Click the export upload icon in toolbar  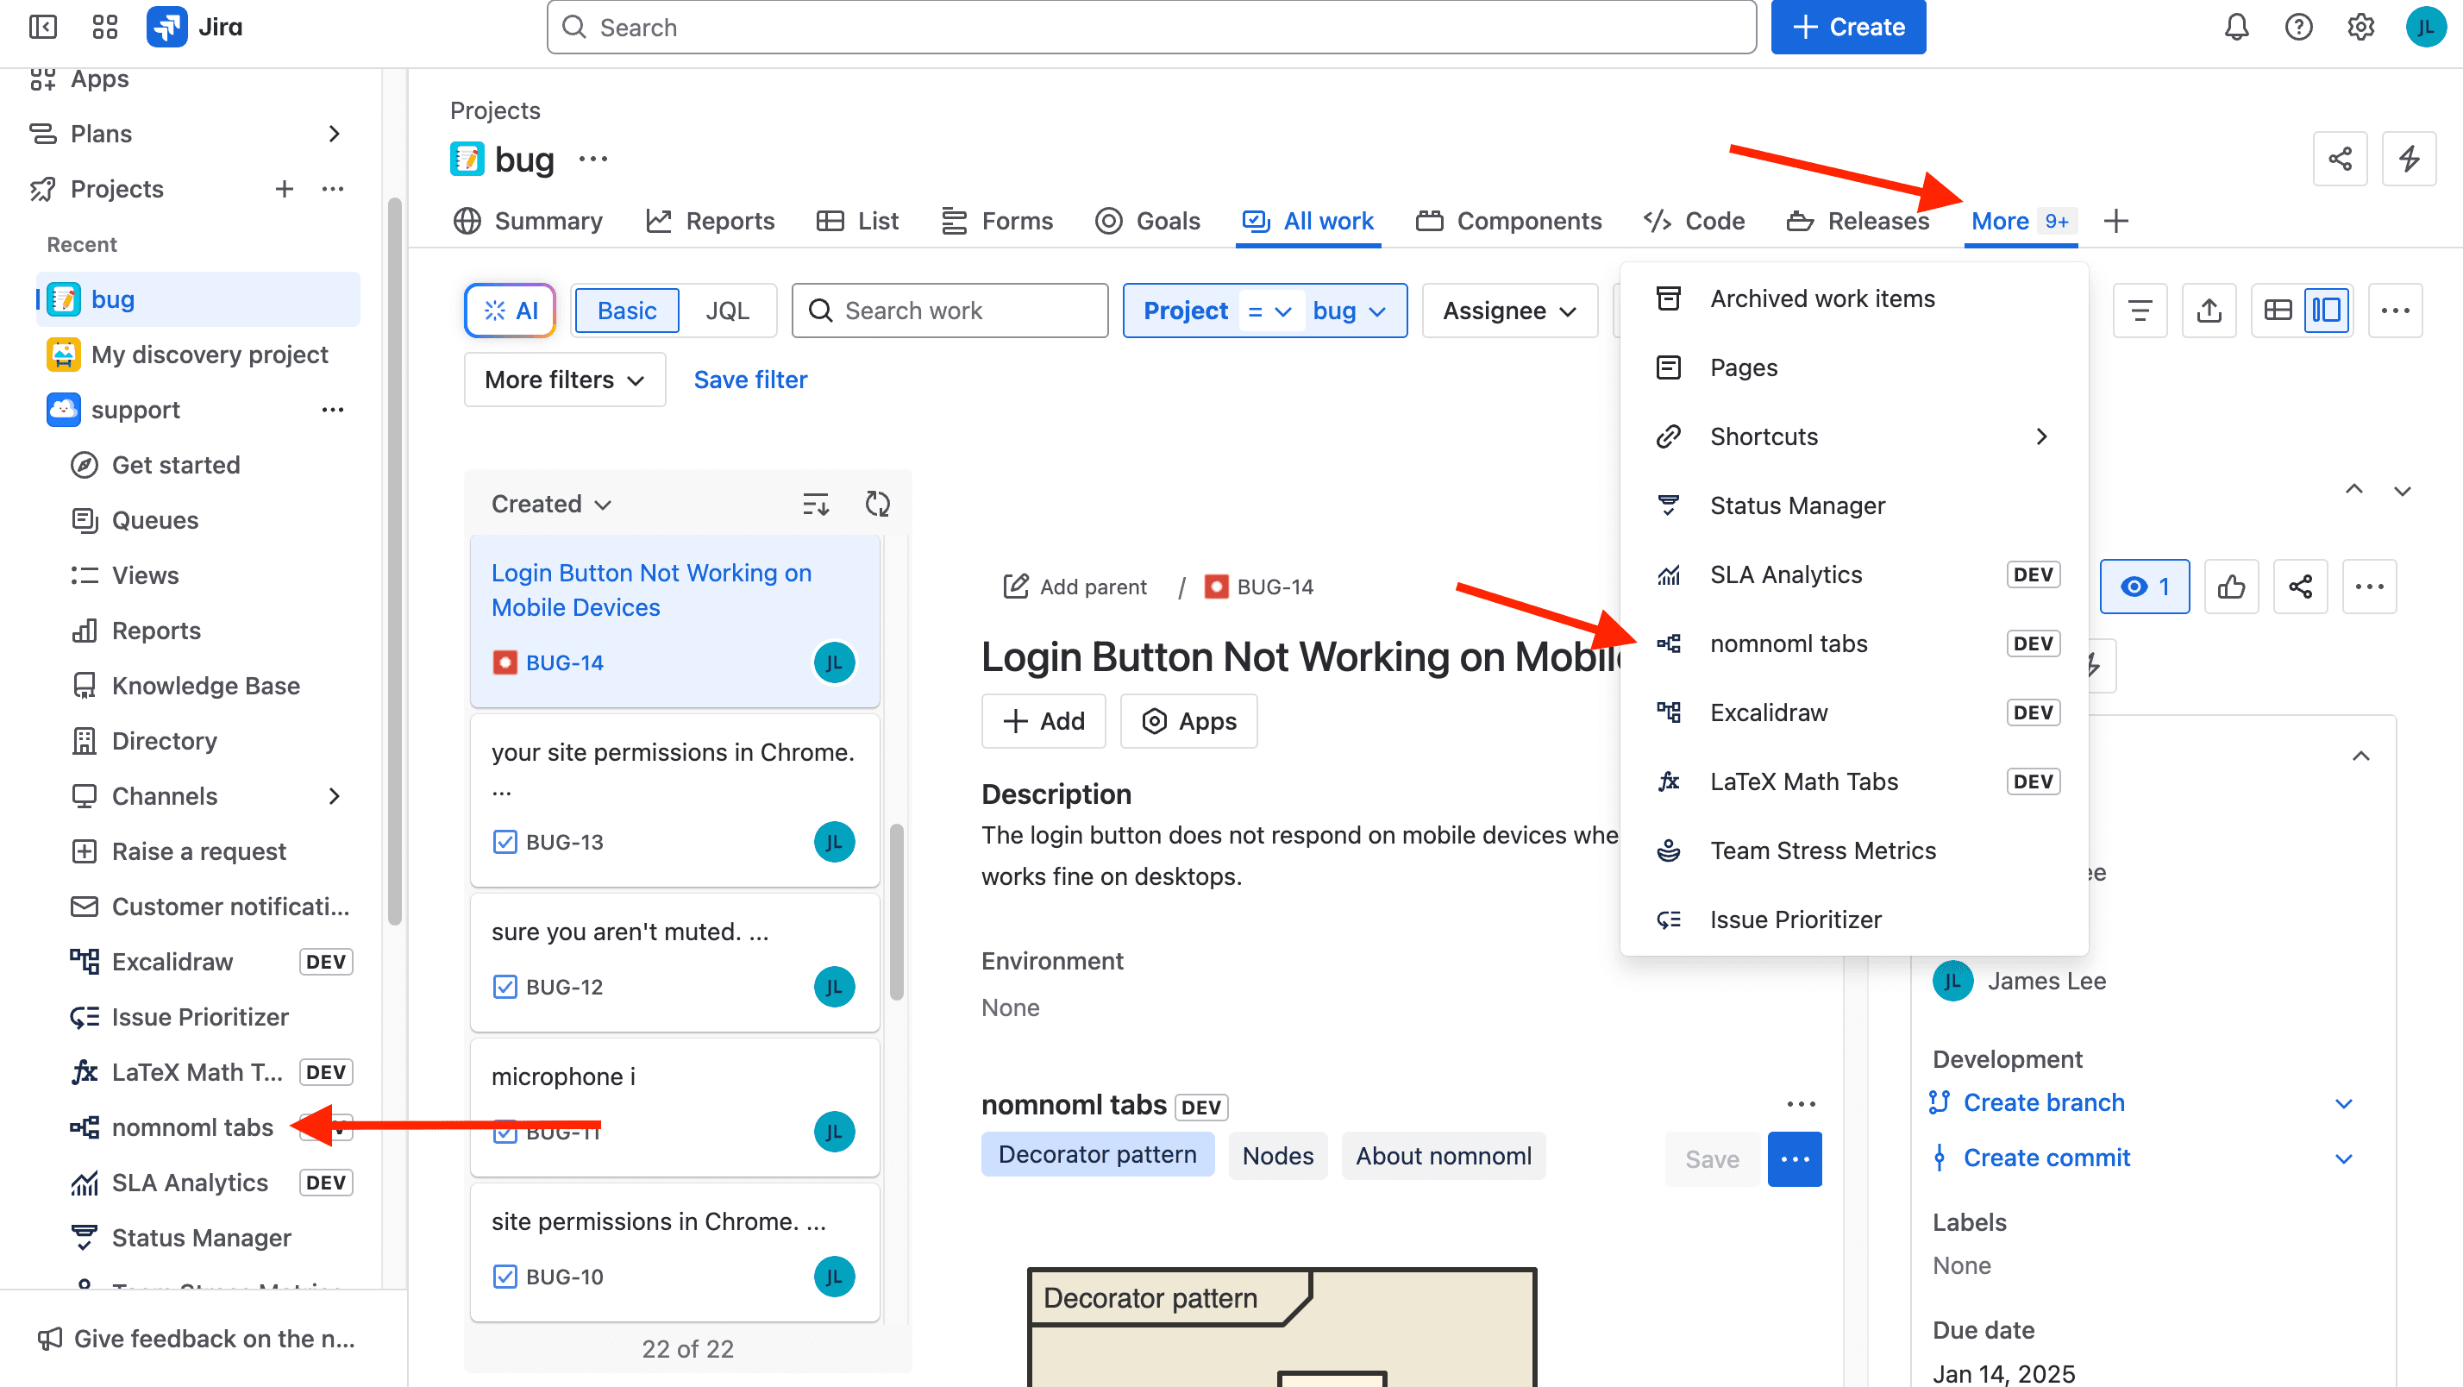coord(2209,311)
